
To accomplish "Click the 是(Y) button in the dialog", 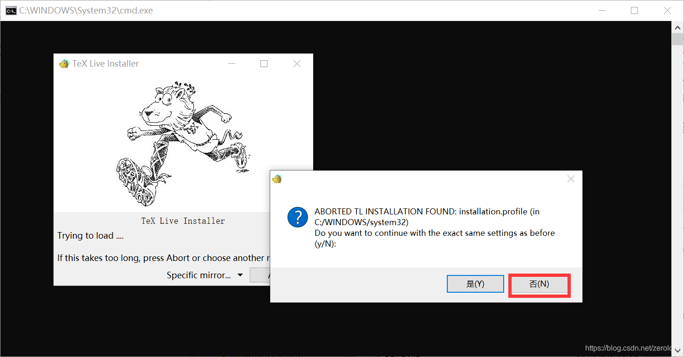I will tap(475, 284).
